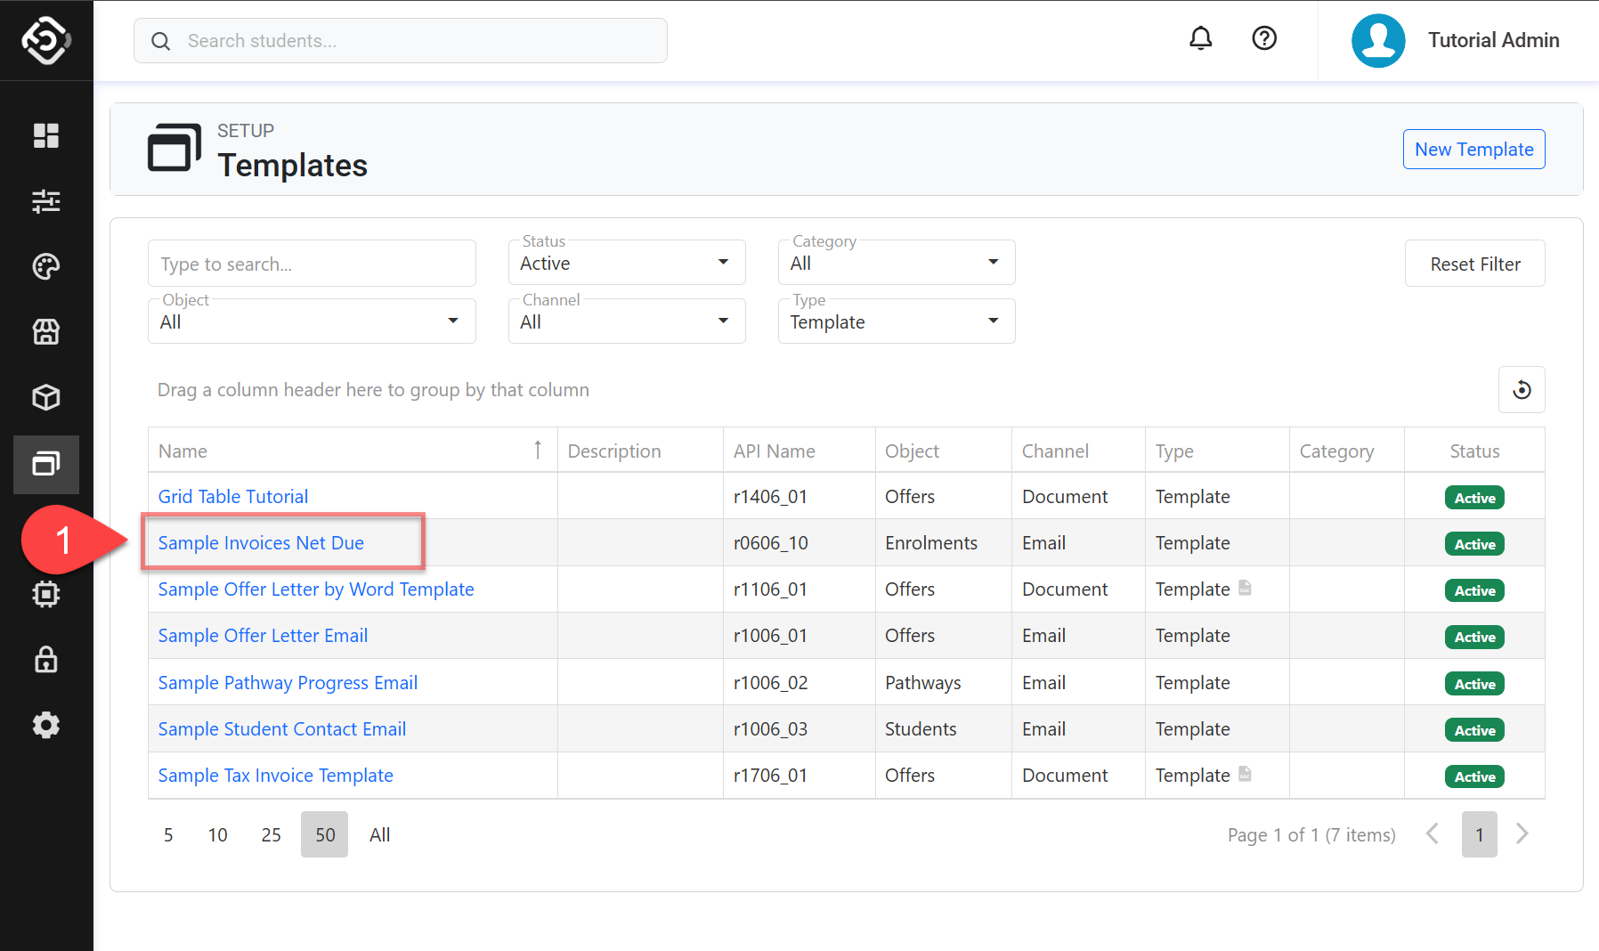Click the storefront icon in sidebar
This screenshot has width=1599, height=951.
pos(46,332)
